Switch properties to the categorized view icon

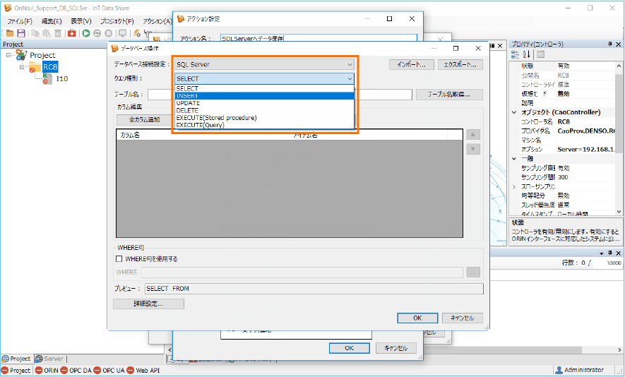[x=515, y=54]
